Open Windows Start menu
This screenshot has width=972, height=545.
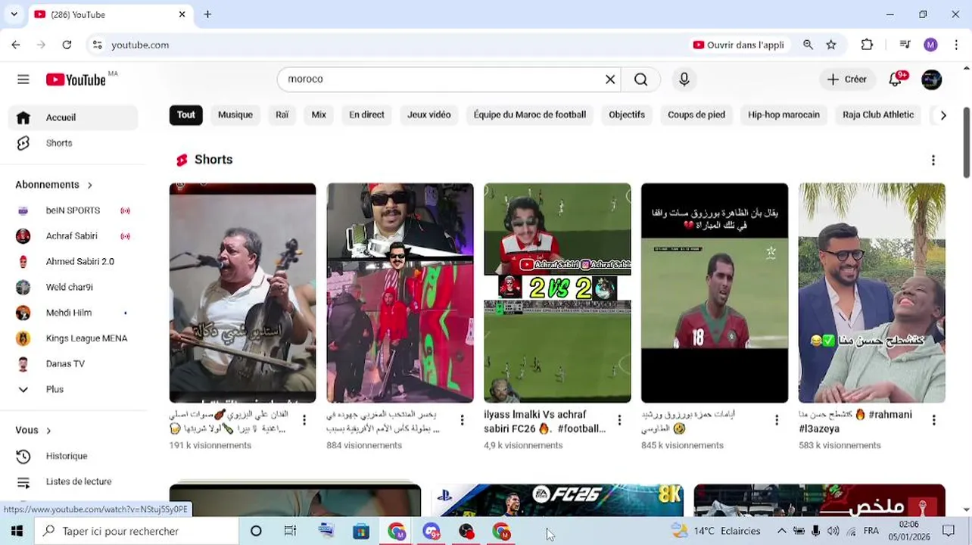tap(17, 531)
